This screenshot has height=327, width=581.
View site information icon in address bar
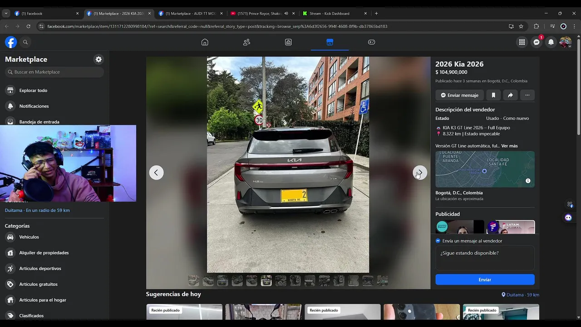tap(41, 26)
